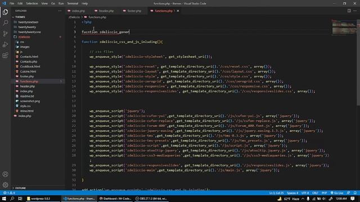Image resolution: width=360 pixels, height=202 pixels.
Task: Open the Help menu
Action: point(85,3)
